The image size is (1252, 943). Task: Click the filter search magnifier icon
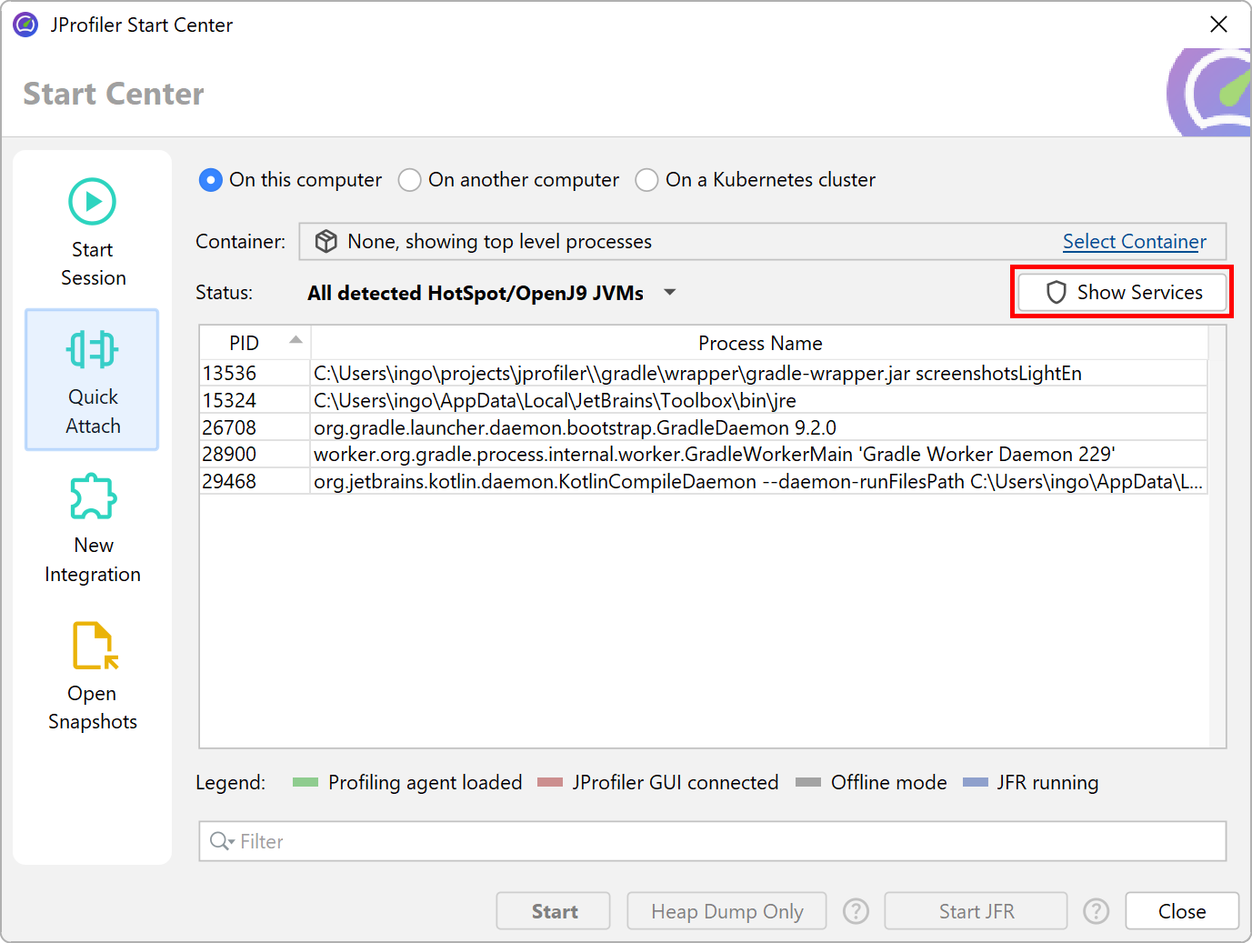point(221,841)
